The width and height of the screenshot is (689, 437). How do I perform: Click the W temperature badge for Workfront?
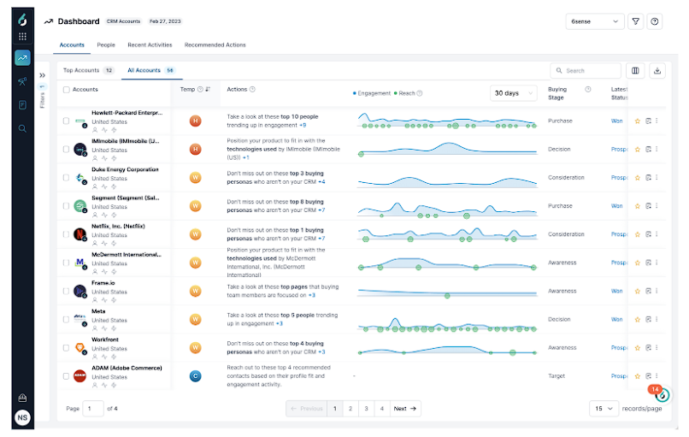195,348
